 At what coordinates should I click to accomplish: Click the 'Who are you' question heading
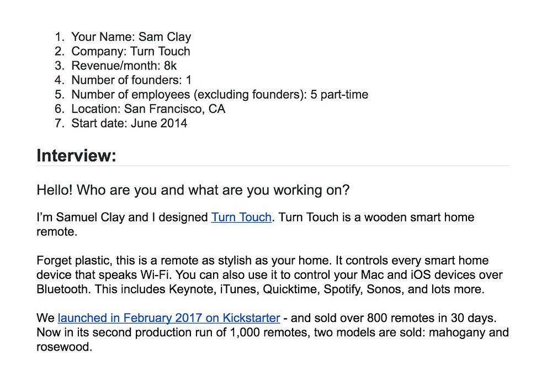coord(193,190)
